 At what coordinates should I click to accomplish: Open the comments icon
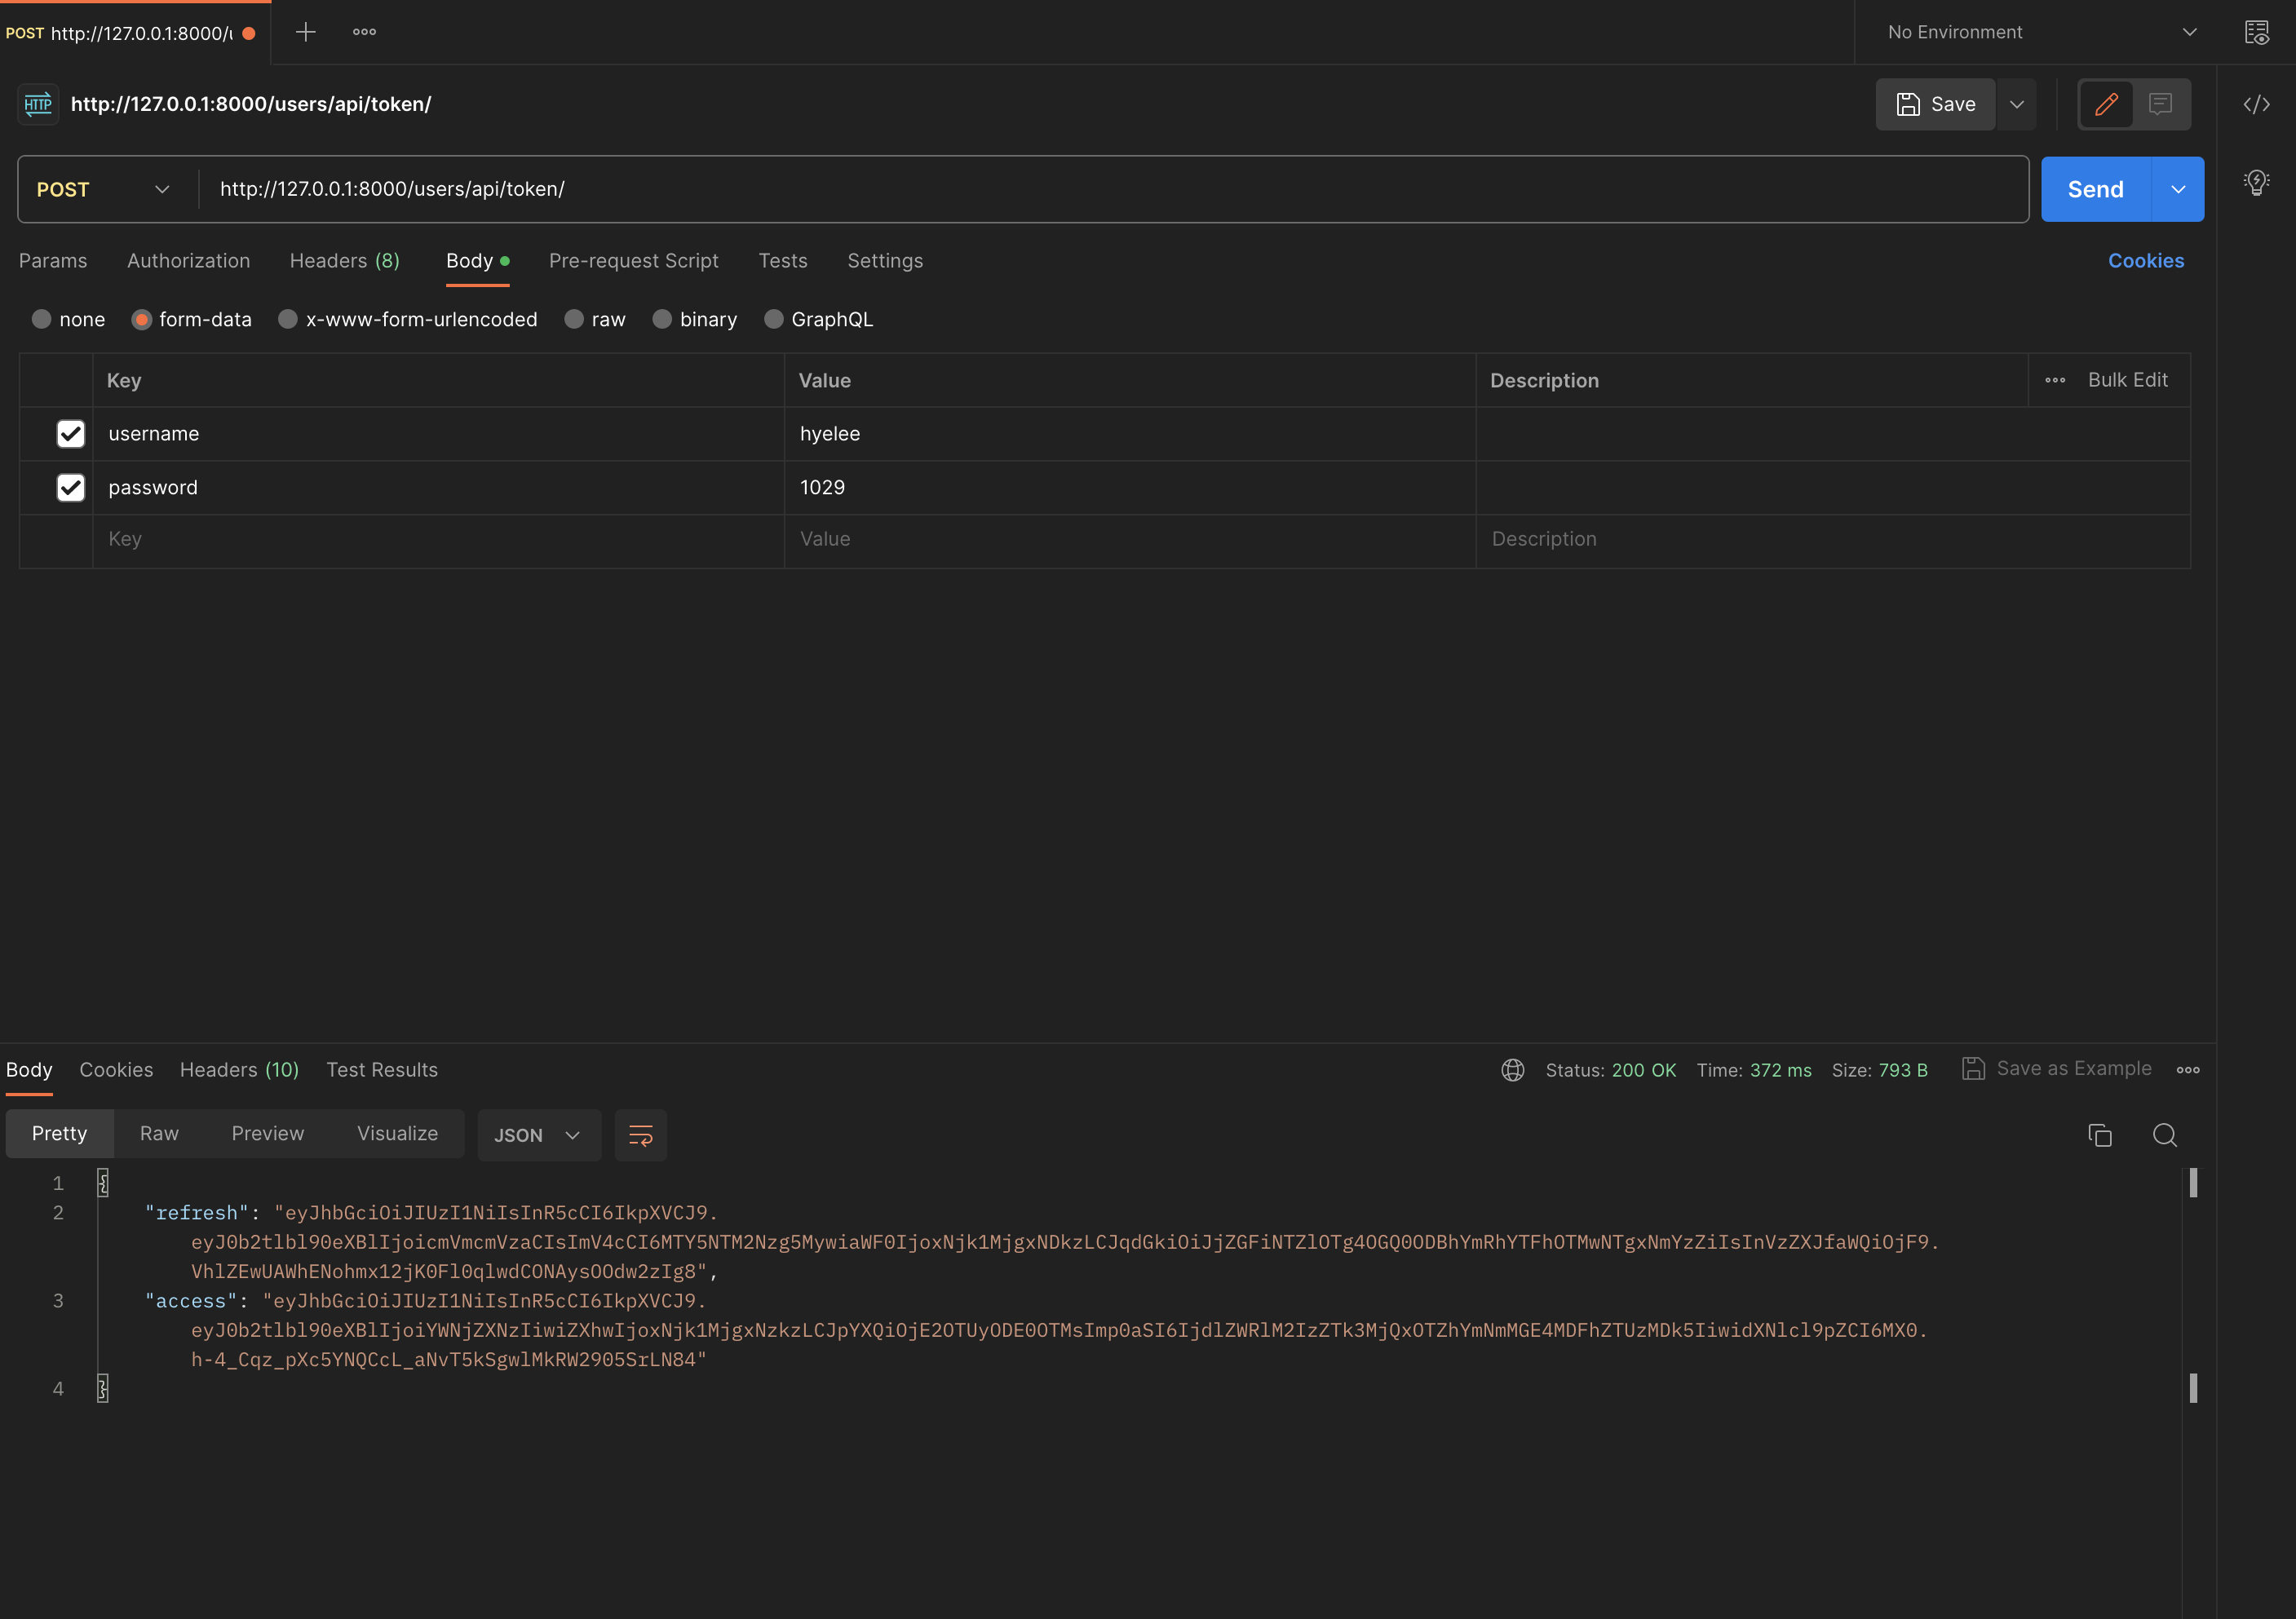pyautogui.click(x=2160, y=104)
